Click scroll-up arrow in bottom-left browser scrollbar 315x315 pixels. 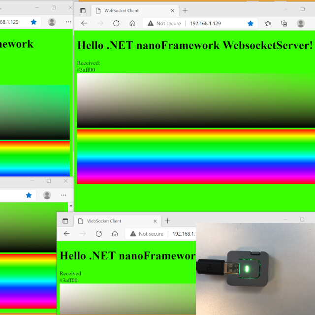(x=71, y=206)
